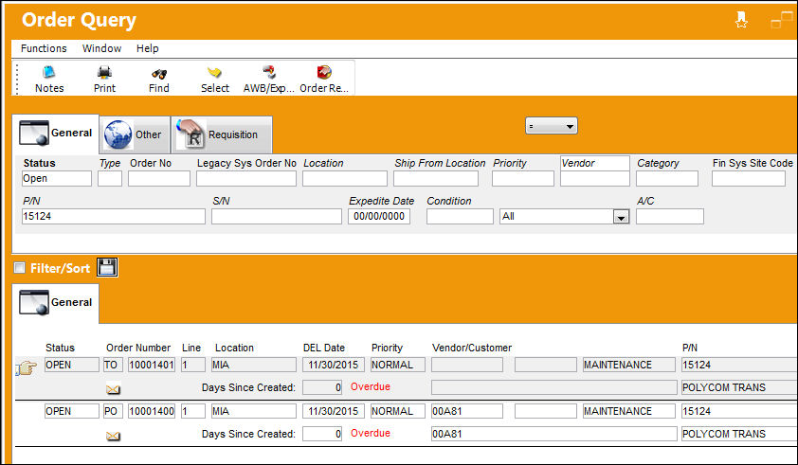Open the Order Re... toolbar icon

[324, 72]
